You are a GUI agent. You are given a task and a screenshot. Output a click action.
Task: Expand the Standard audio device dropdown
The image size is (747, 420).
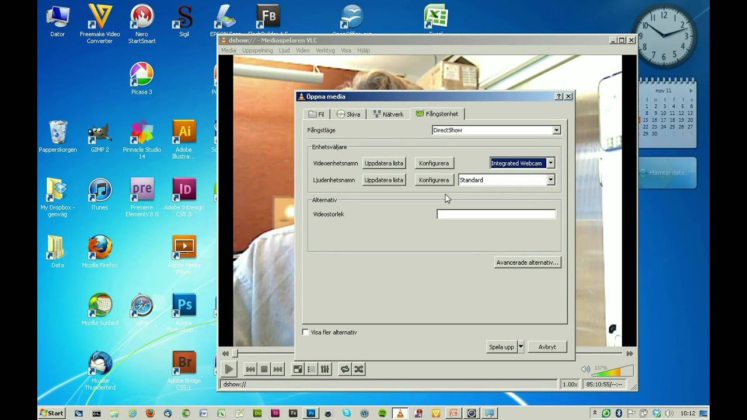(550, 180)
